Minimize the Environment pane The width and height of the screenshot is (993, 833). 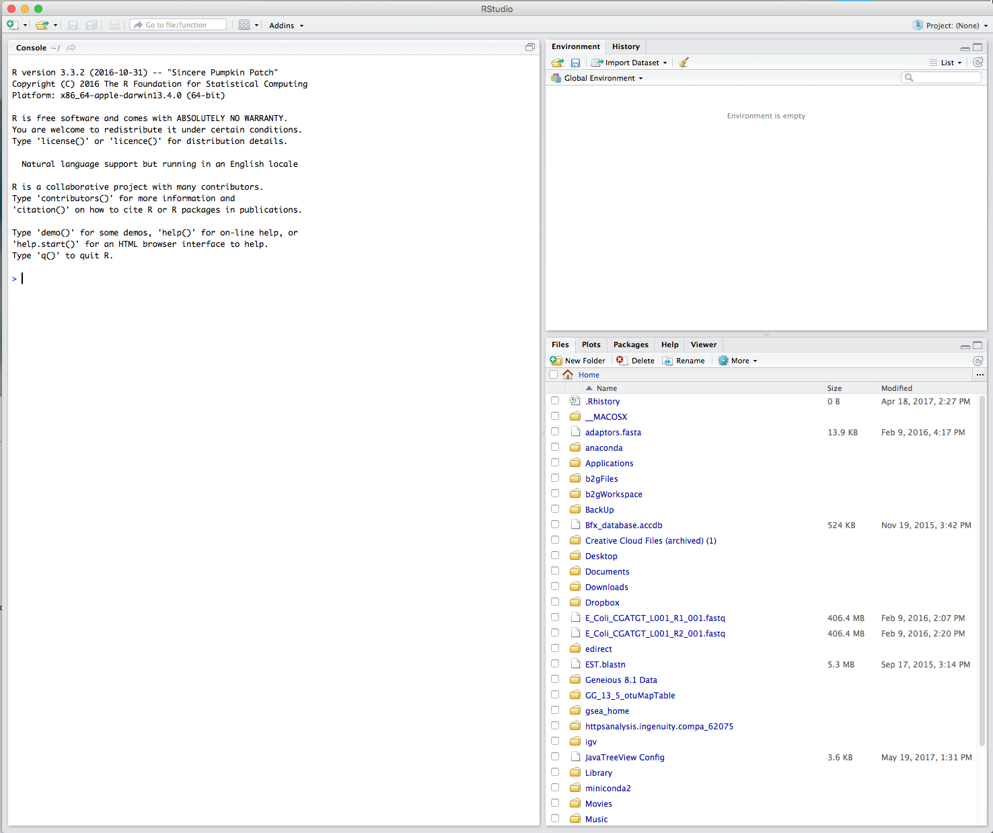[965, 48]
